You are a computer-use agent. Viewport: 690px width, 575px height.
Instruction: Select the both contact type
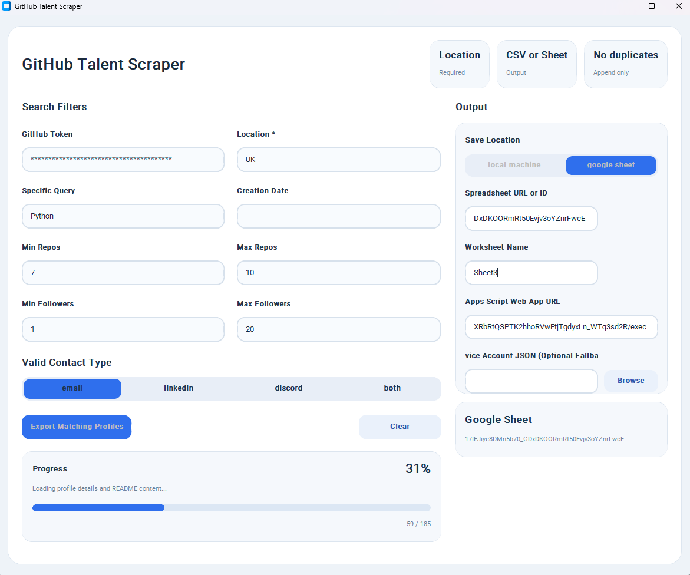392,388
